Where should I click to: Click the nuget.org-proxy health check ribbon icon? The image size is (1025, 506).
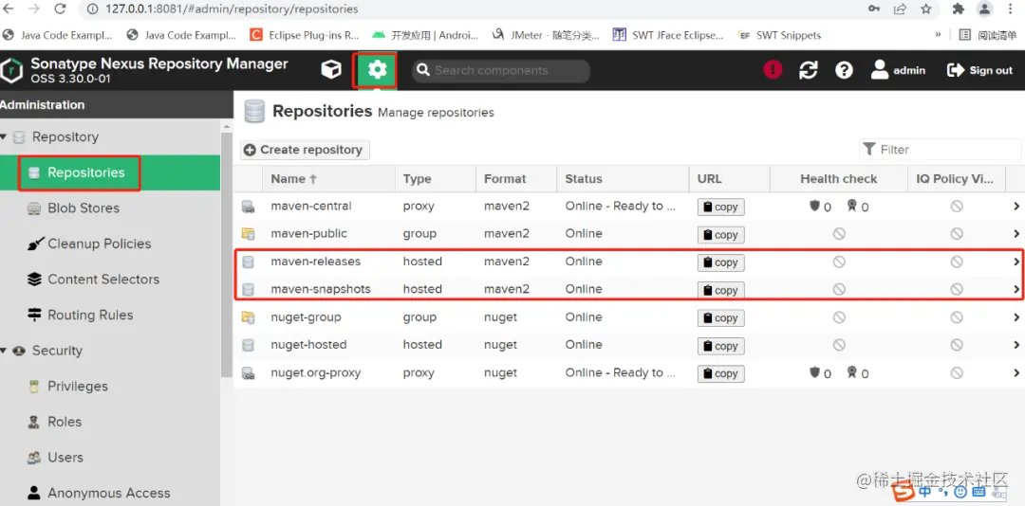point(851,372)
